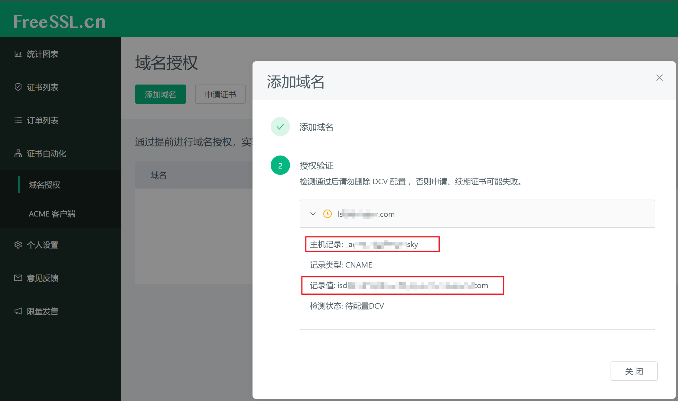
Task: Click the personal settings gear icon
Action: [x=18, y=245]
